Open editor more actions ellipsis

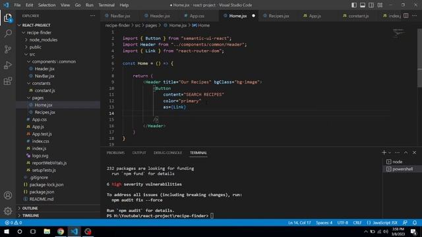point(415,16)
